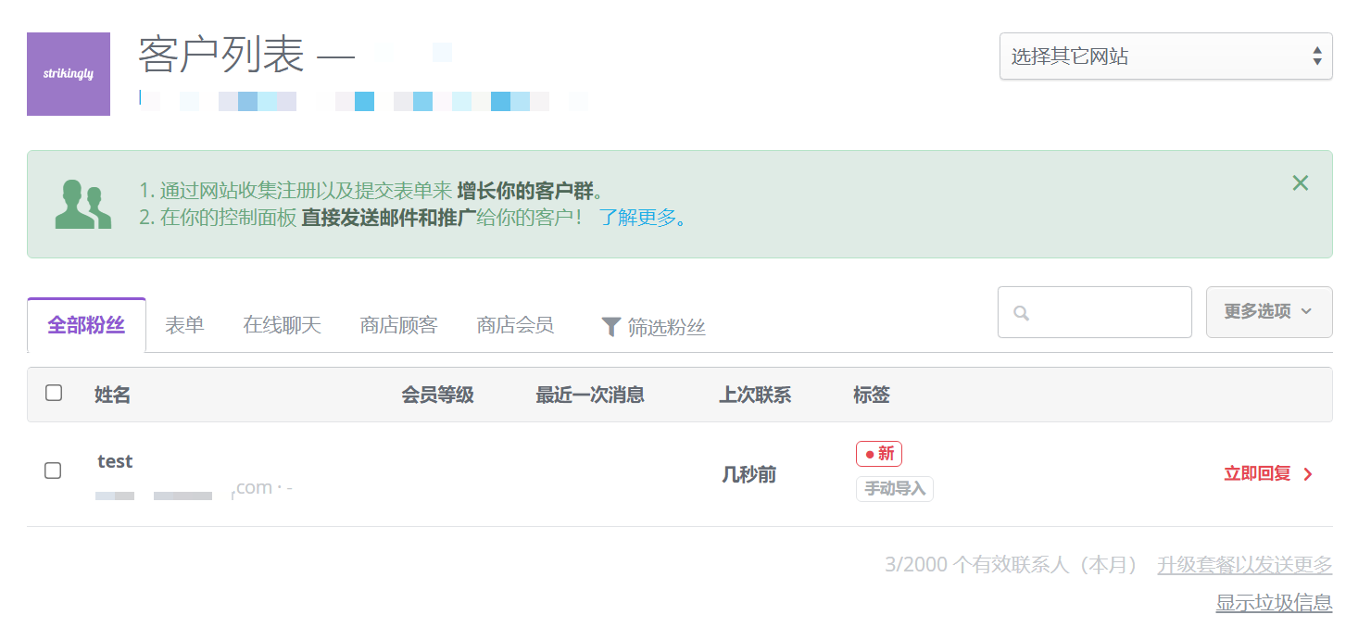1371x640 pixels.
Task: Click the 最近一次消息 column header
Action: point(590,395)
